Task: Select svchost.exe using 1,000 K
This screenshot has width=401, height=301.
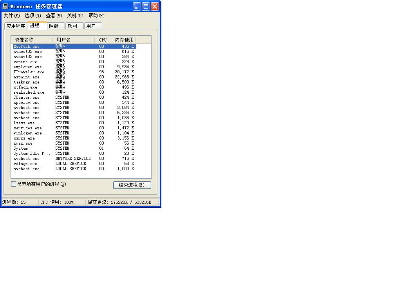Action: click(x=74, y=169)
